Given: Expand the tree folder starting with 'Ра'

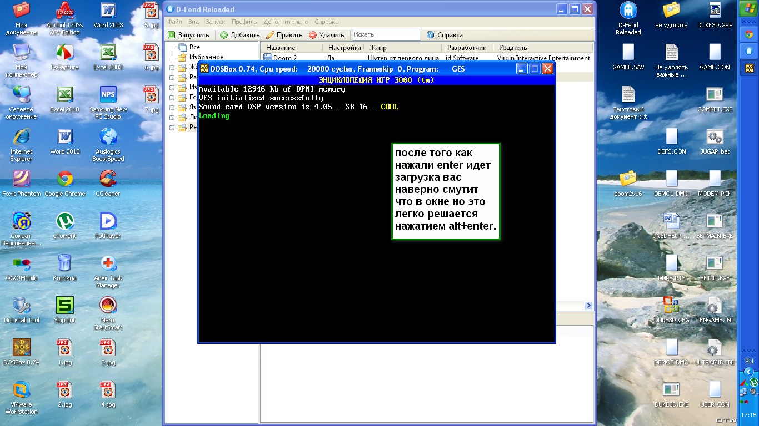Looking at the screenshot, I should [172, 78].
